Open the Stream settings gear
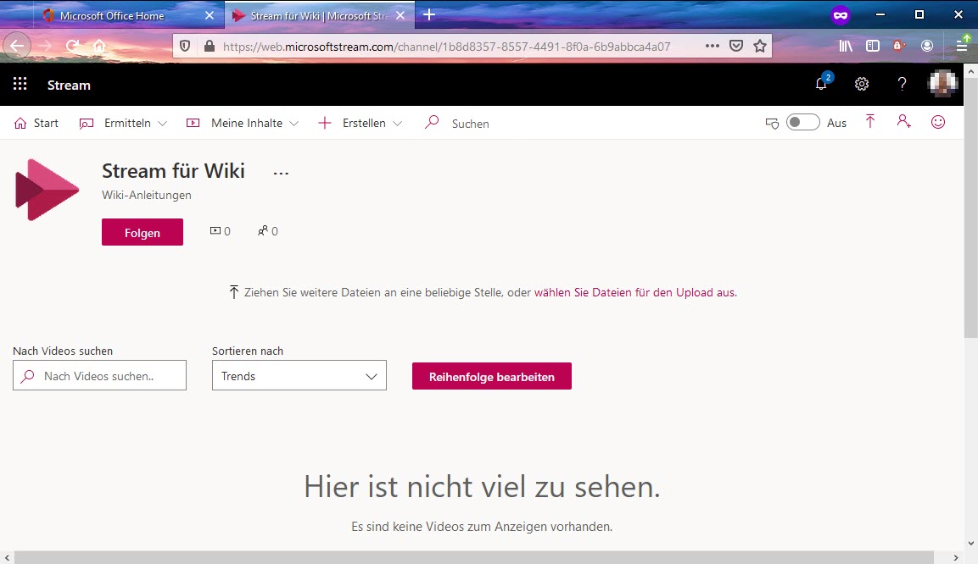The width and height of the screenshot is (978, 564). point(862,84)
